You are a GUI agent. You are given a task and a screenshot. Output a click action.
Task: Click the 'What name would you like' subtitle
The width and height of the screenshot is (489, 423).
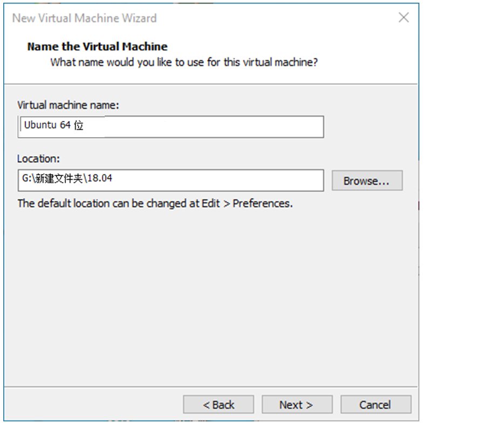[x=184, y=62]
